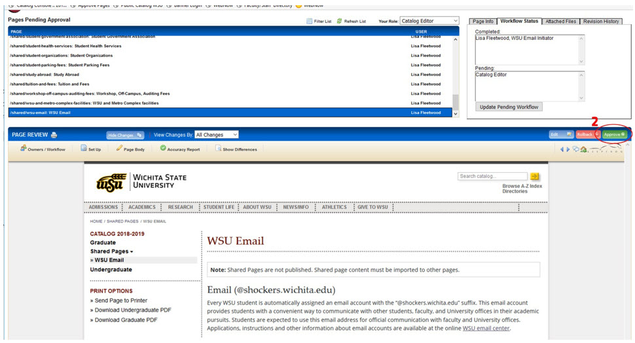
Task: Click the red Rollback button
Action: [587, 134]
